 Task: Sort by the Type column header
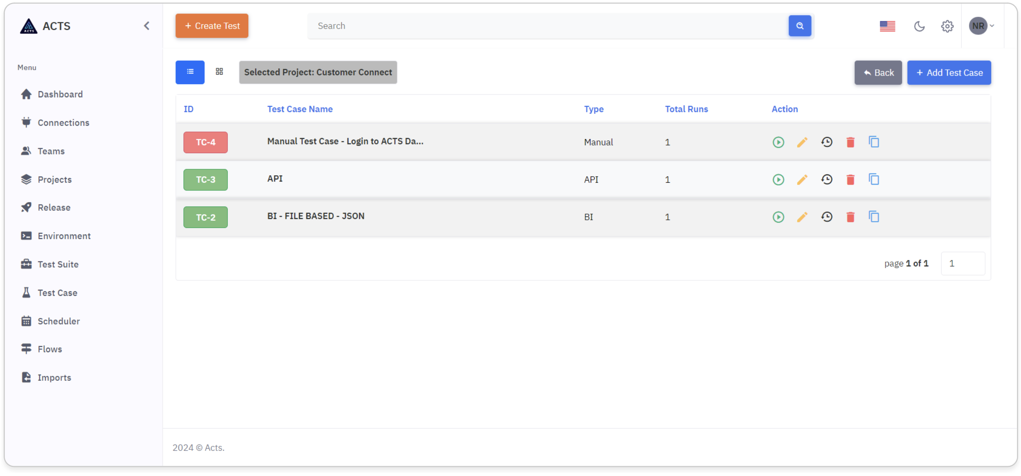pyautogui.click(x=594, y=109)
